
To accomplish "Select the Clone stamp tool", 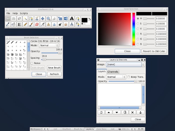I will click(48, 24).
